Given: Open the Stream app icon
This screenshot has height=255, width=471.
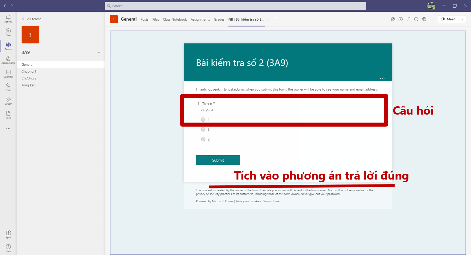Looking at the screenshot, I should 8,101.
